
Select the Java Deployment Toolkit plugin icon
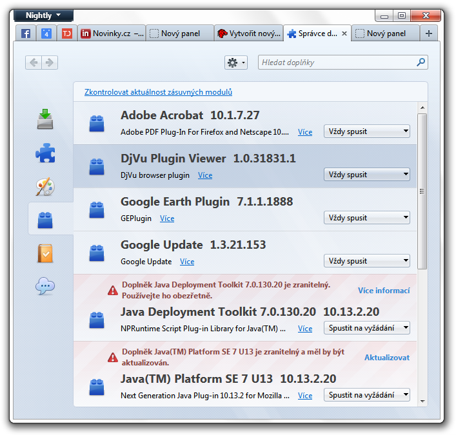coord(97,320)
